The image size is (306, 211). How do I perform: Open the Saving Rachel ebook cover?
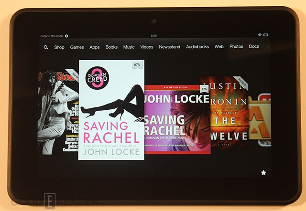pos(111,110)
